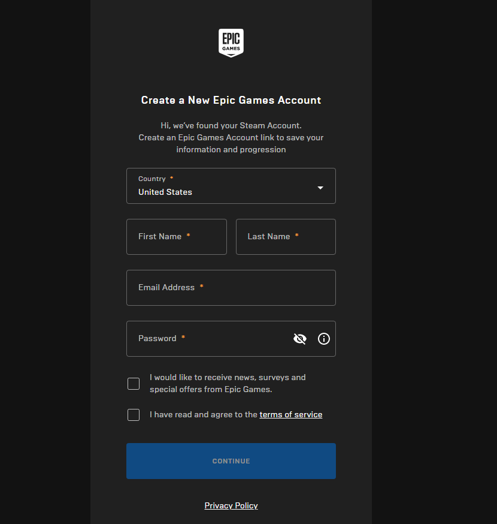
Task: Click the "Create a New Epic Games Account" heading
Action: click(x=231, y=100)
